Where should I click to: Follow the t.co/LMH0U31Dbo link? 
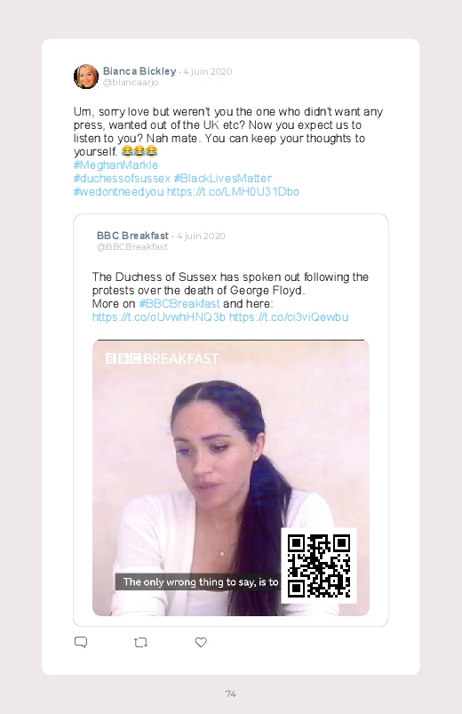tap(233, 191)
